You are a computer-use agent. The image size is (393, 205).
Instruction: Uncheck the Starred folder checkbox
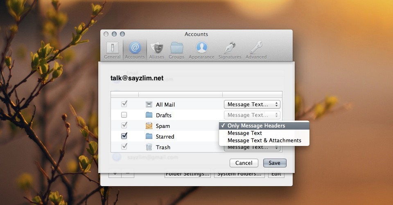pyautogui.click(x=124, y=136)
